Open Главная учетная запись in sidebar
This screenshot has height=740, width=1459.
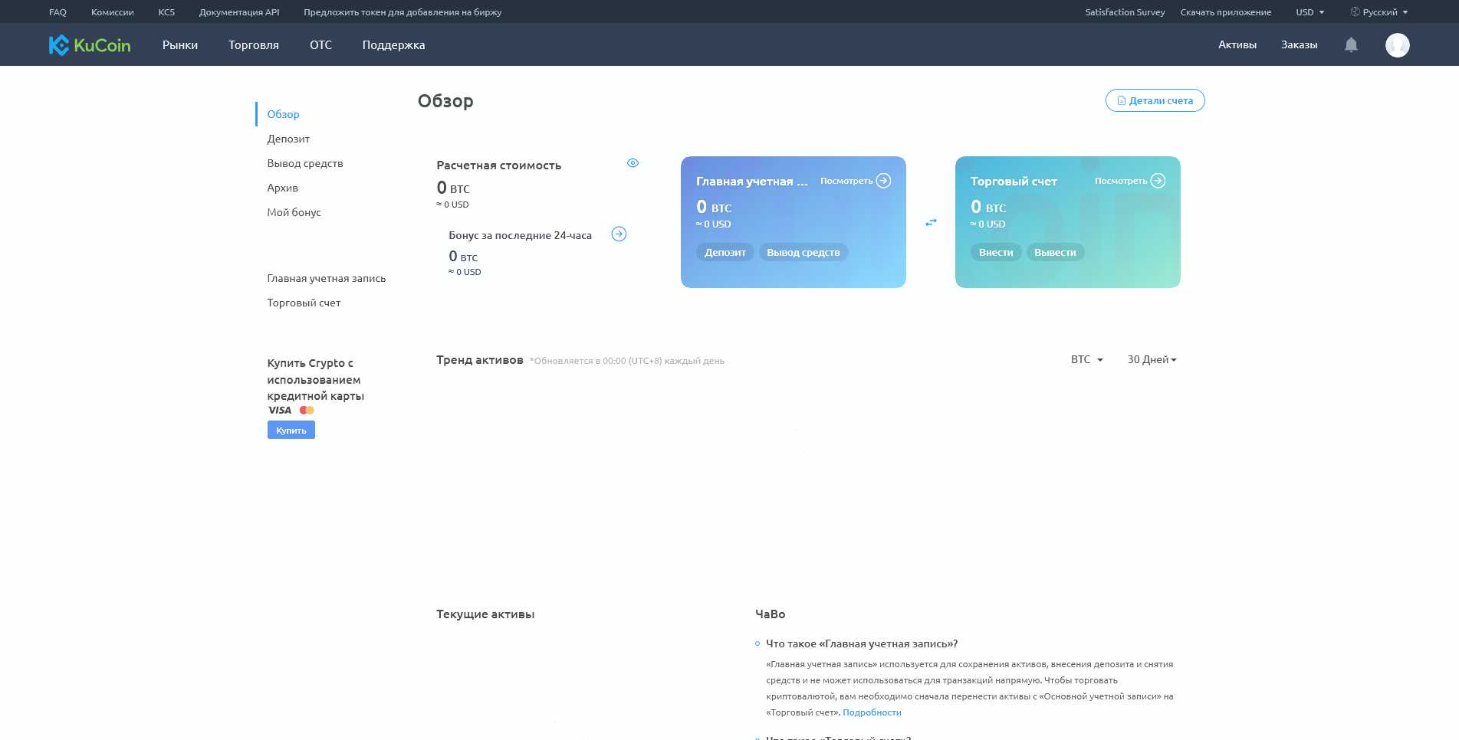pyautogui.click(x=327, y=278)
